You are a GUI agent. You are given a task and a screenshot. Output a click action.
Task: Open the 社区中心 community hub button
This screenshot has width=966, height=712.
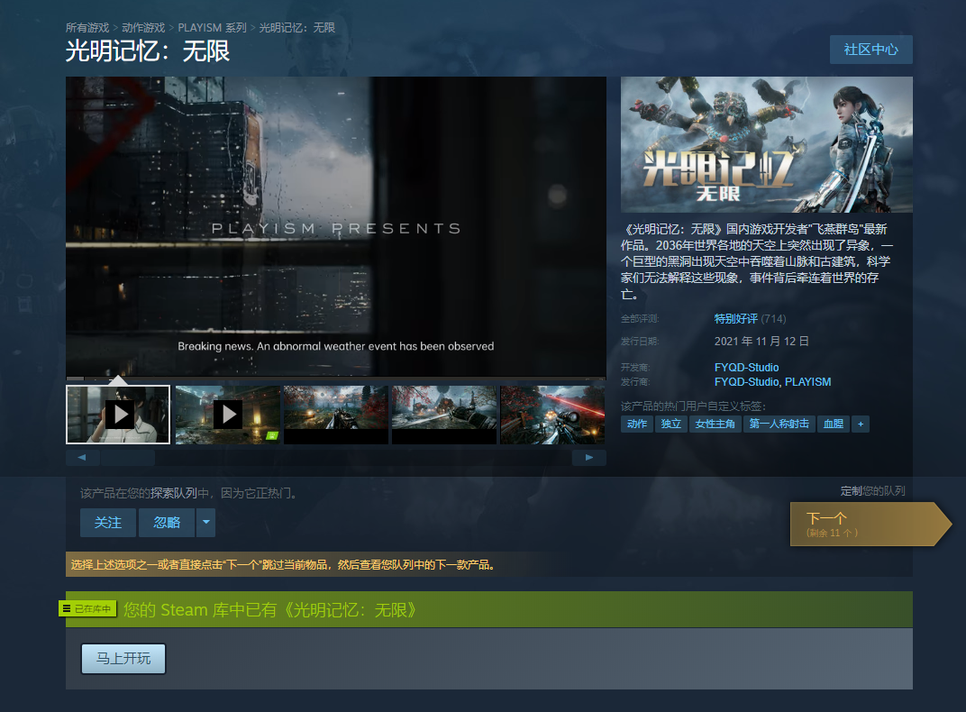click(x=870, y=50)
